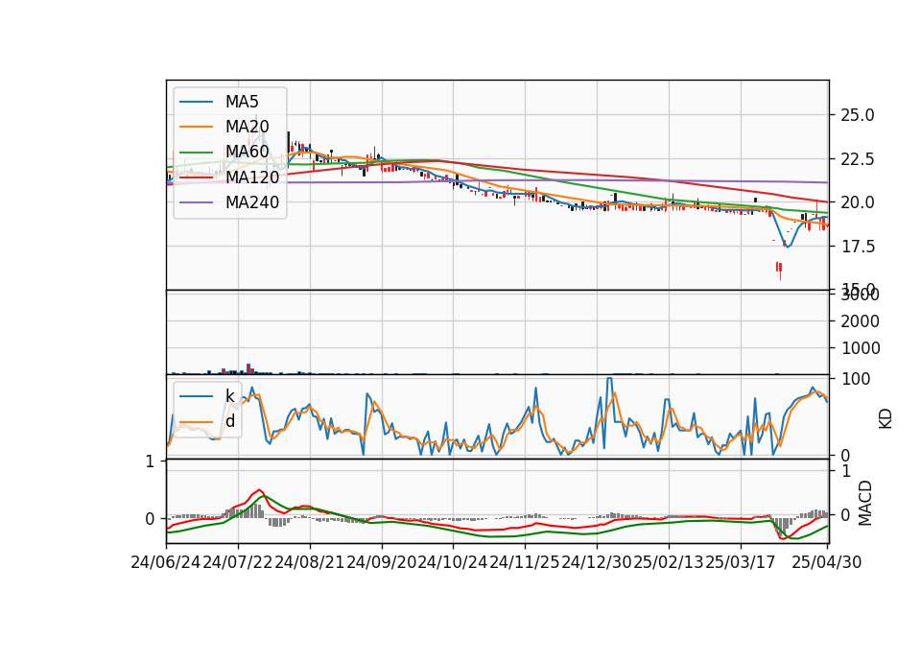Click the 25/04/30 date tick label
Screen dimensions: 921x662
point(826,562)
